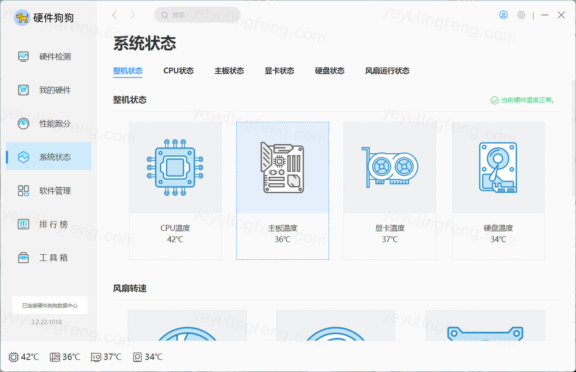Click the 42℃ value under CPU温度
This screenshot has height=372, width=576.
175,239
